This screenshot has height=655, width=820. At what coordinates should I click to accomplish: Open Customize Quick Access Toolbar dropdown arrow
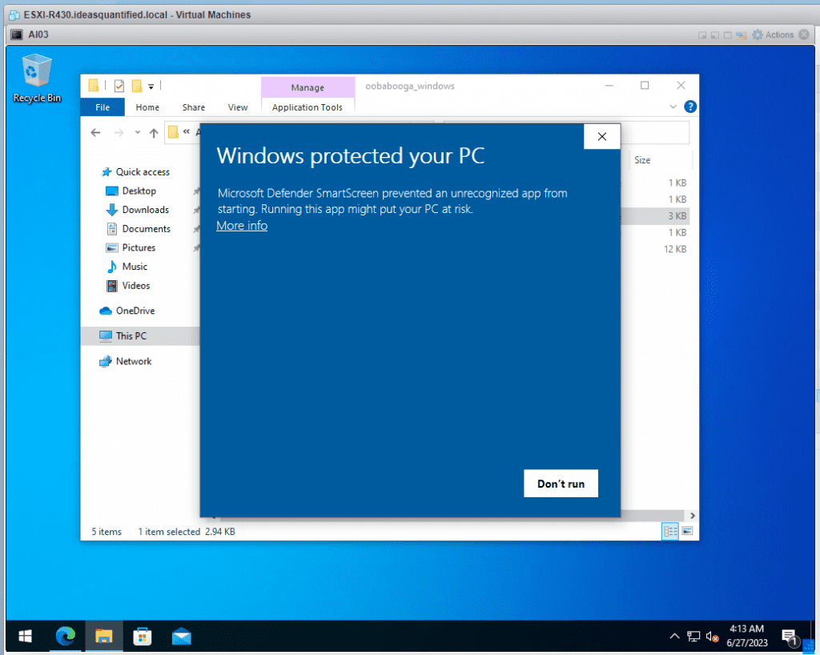pyautogui.click(x=151, y=86)
